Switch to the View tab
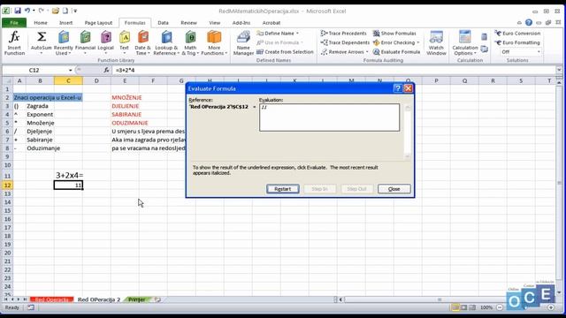The width and height of the screenshot is (566, 318). [214, 23]
